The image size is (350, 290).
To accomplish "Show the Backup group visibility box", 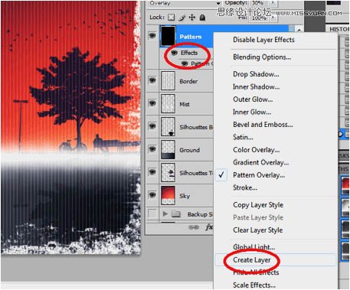I will point(152,213).
